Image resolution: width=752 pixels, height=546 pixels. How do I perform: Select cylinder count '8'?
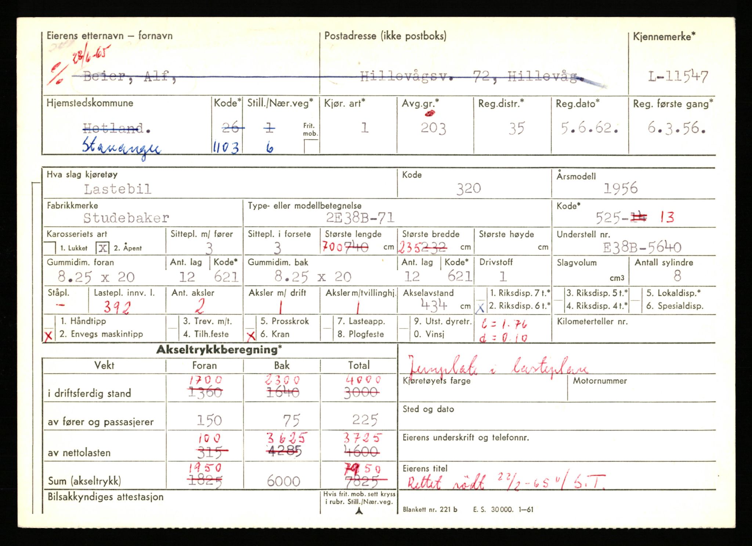[x=678, y=275]
